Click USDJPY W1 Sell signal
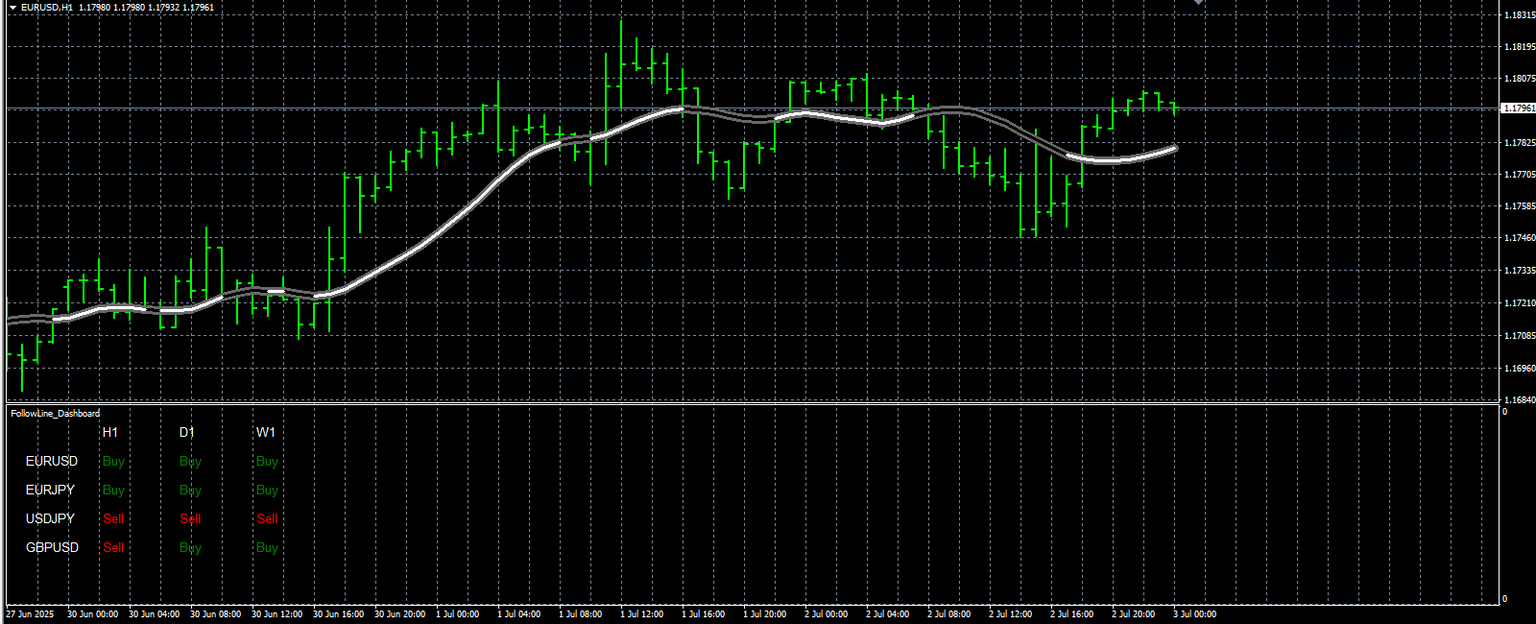 tap(267, 518)
